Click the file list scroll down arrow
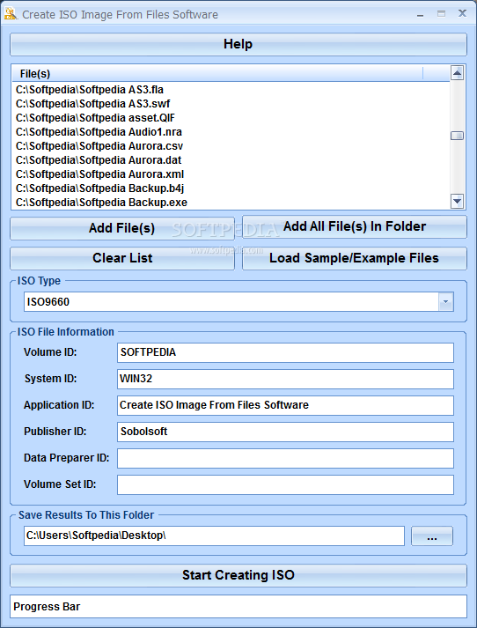Viewport: 477px width, 628px height. pos(457,201)
